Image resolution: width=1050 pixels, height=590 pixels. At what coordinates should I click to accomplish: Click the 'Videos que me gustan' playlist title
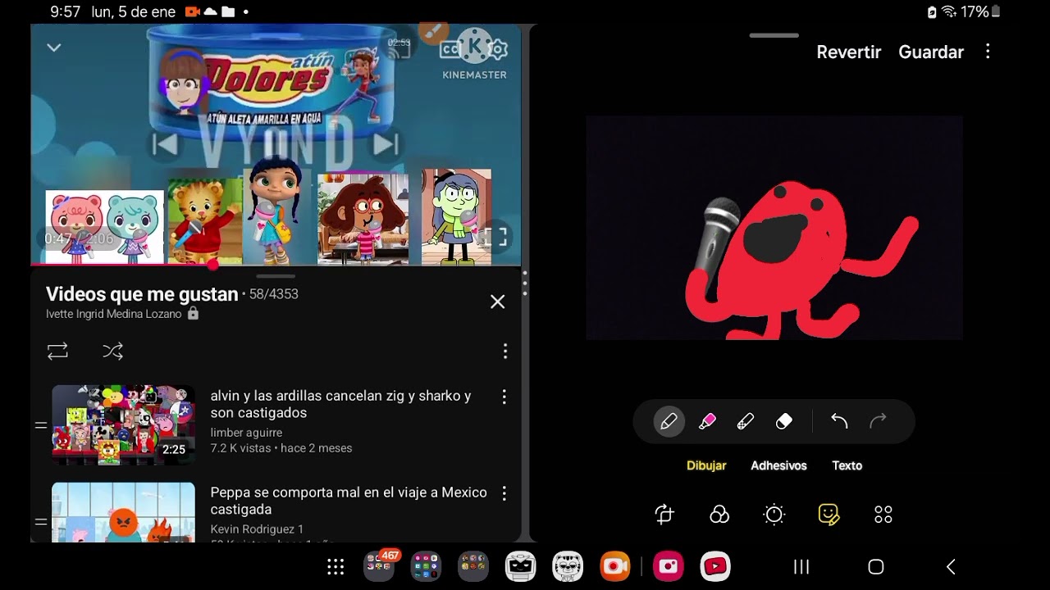[142, 294]
